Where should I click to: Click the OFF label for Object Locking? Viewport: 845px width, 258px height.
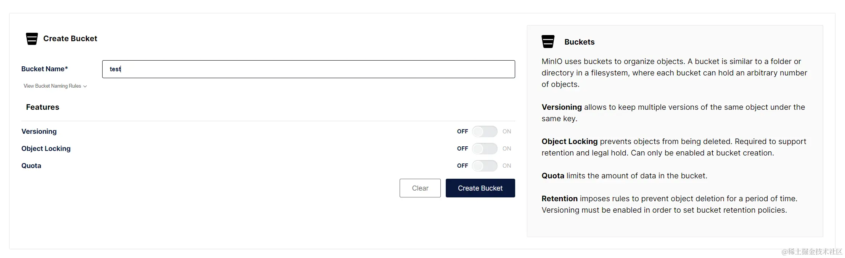point(462,149)
